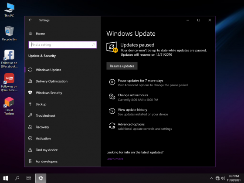Close the Settings window
This screenshot has width=244, height=183.
(x=210, y=20)
